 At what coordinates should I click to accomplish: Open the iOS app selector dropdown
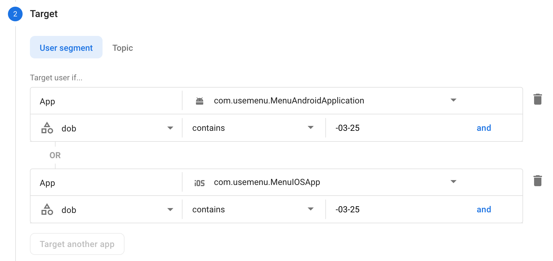pyautogui.click(x=454, y=182)
